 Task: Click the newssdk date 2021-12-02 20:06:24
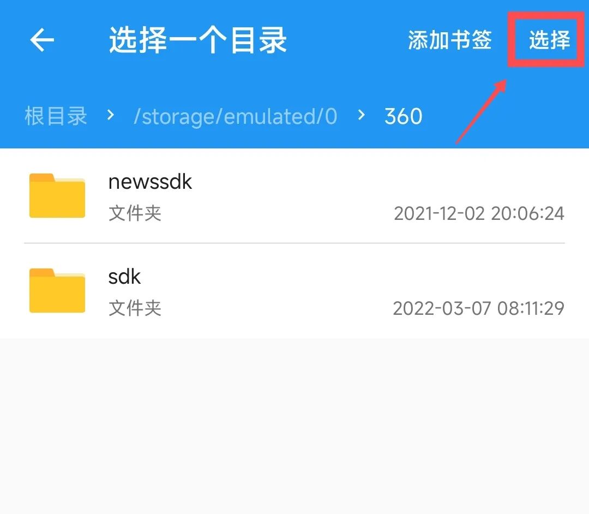[x=479, y=213]
